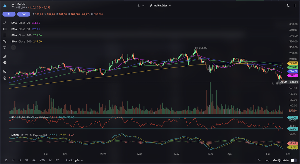Click the MACD -7.87 axis label
Image resolution: width=300 pixels, height=164 pixels.
[293, 147]
